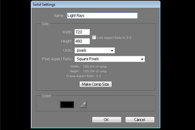Image resolution: width=195 pixels, height=130 pixels.
Task: Expand the Pixel Aspect Ratio Square Pixels dropdown
Action: (110, 59)
